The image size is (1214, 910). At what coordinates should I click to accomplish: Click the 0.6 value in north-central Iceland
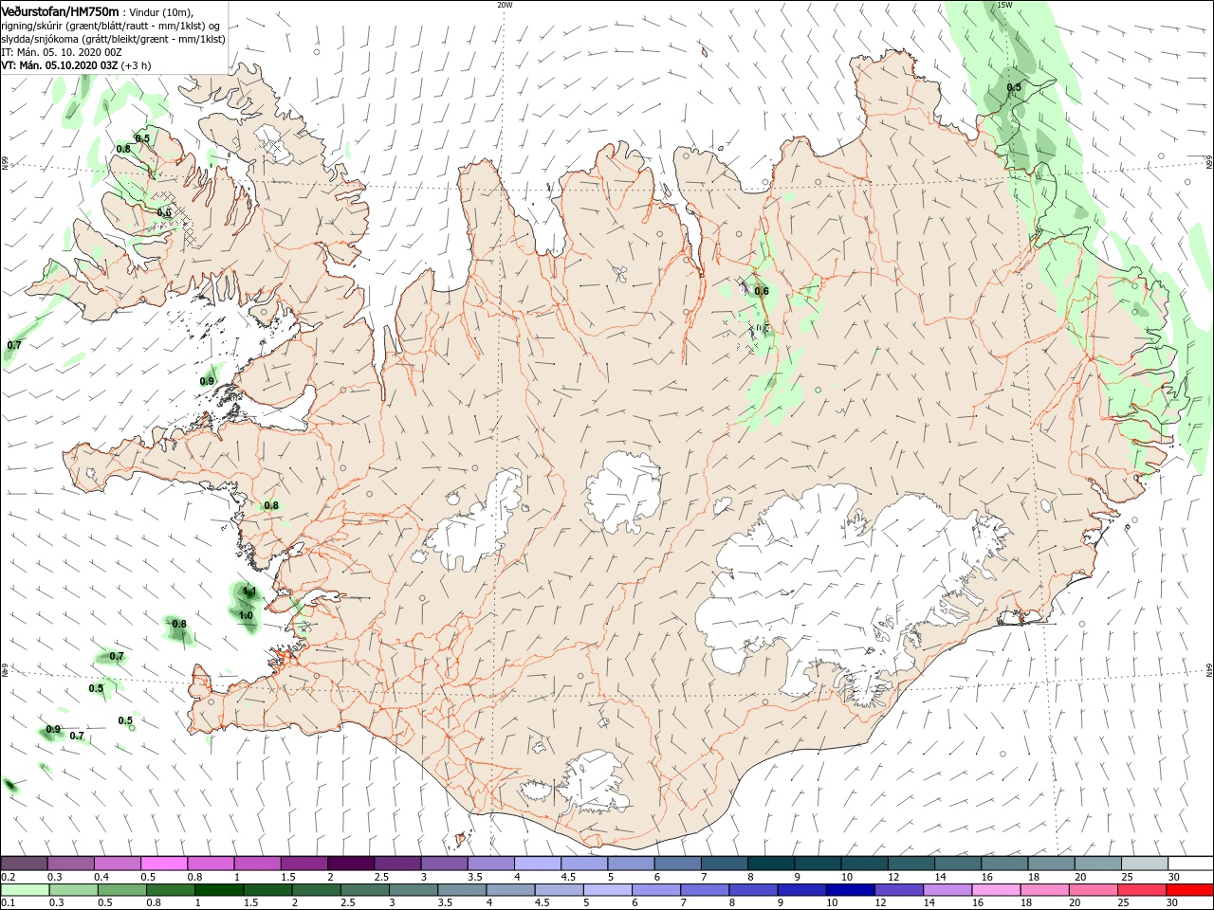coord(762,291)
